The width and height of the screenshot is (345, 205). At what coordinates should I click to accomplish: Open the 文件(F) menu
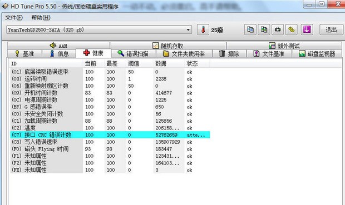point(14,18)
